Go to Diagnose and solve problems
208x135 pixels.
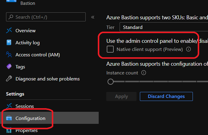pyautogui.click(x=48, y=79)
